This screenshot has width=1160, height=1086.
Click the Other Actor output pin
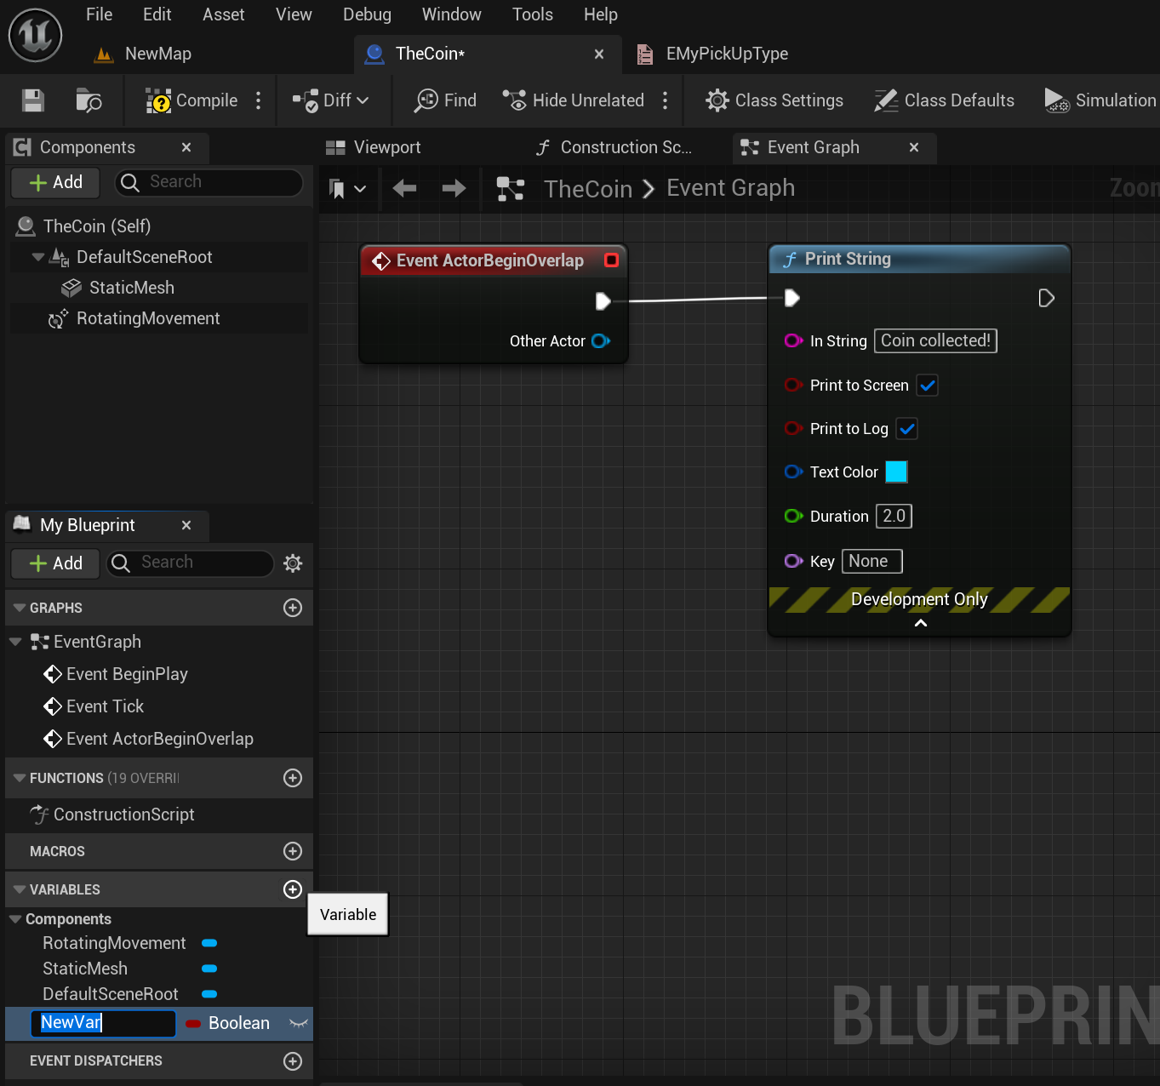coord(601,341)
